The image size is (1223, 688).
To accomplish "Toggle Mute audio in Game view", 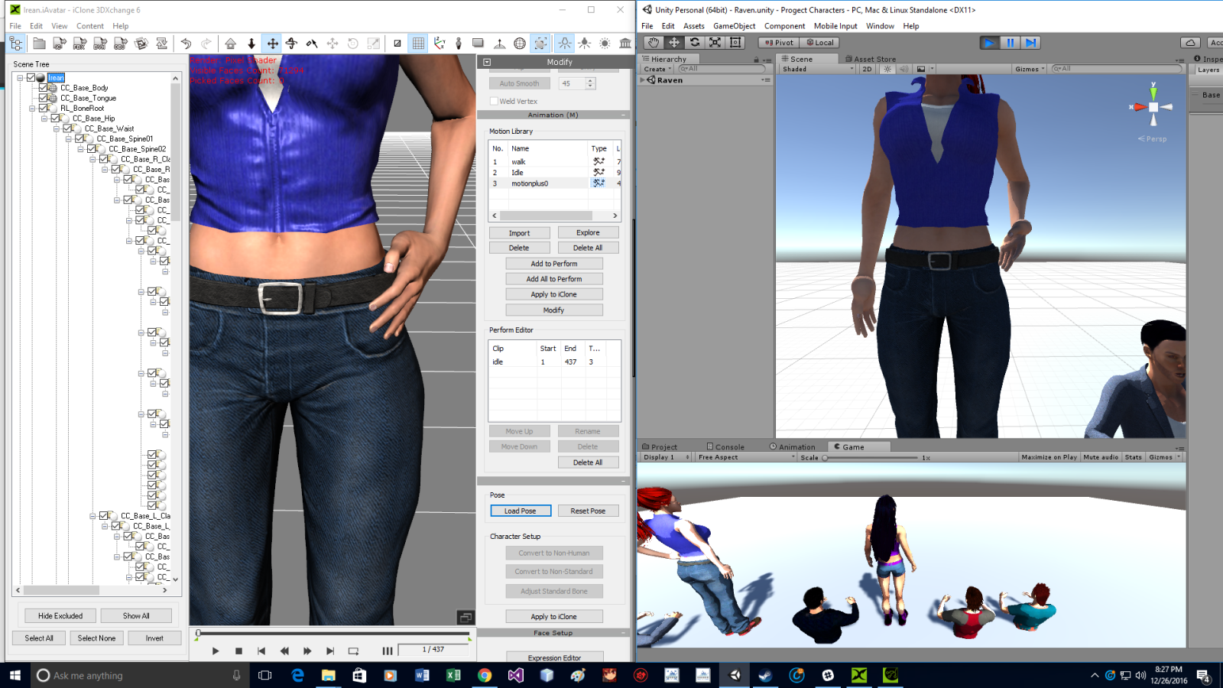I will coord(1101,457).
